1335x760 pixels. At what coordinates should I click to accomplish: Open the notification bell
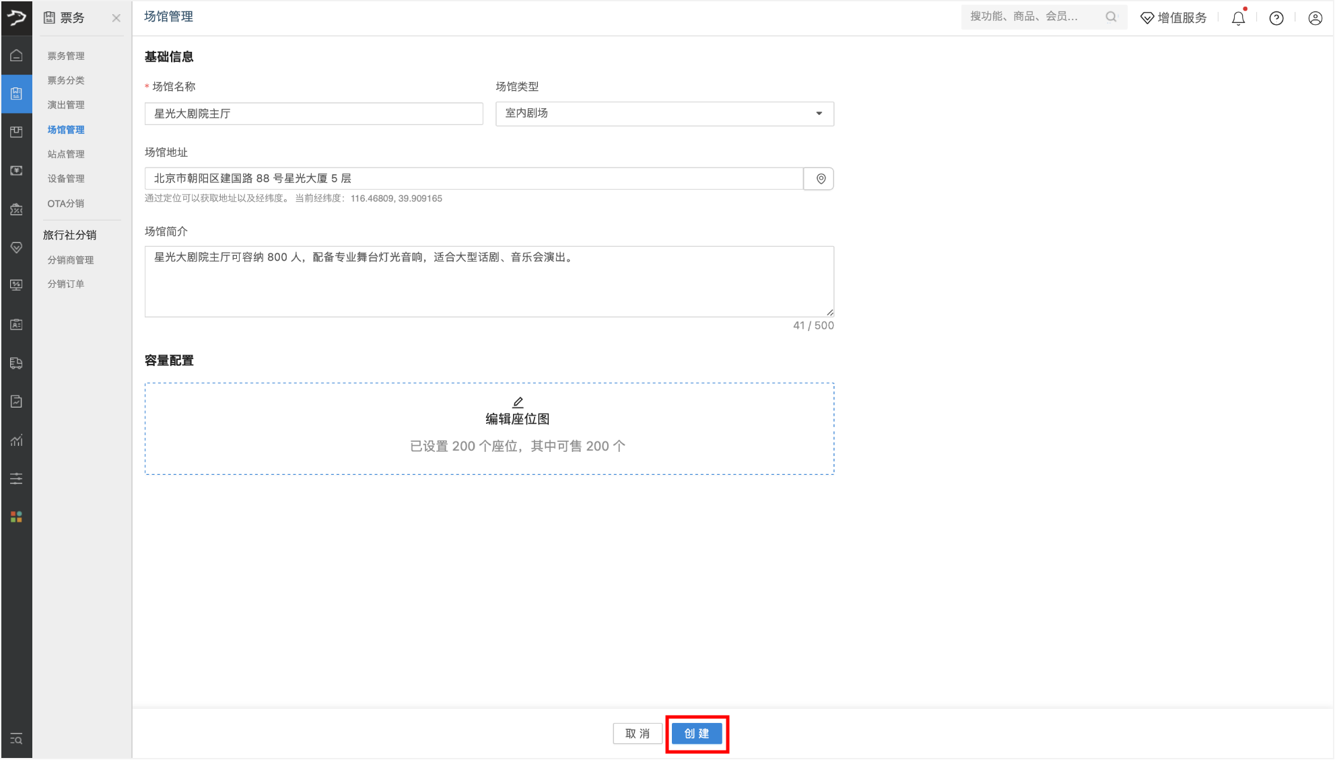1238,18
